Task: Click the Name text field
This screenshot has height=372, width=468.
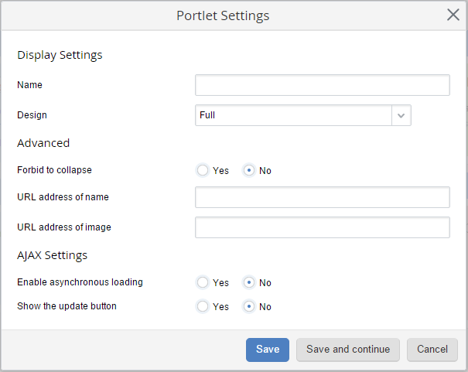Action: click(322, 85)
